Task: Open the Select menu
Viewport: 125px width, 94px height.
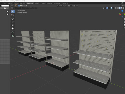Action: click(x=27, y=8)
